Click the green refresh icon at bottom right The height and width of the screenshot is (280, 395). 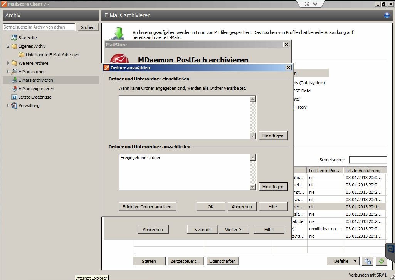pyautogui.click(x=381, y=261)
